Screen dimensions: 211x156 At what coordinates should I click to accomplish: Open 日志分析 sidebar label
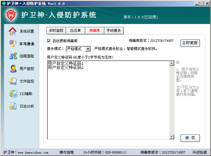point(27,106)
